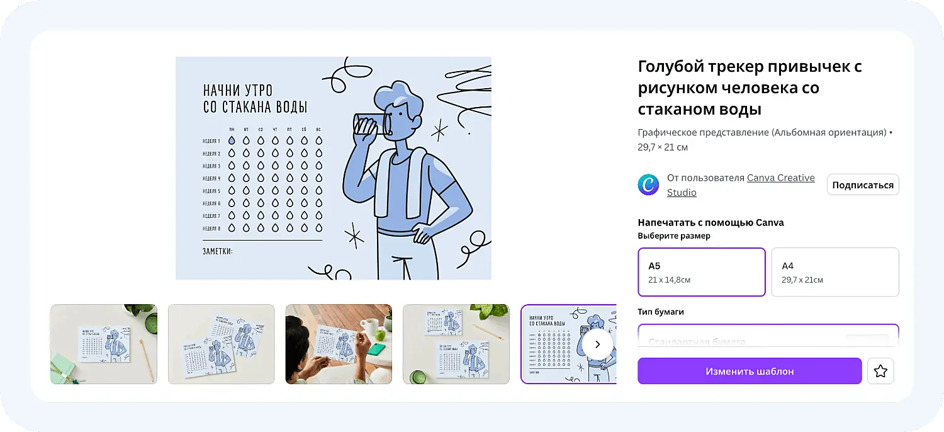The width and height of the screenshot is (944, 432).
Task: Click the Изменить шаблон button
Action: click(x=750, y=371)
